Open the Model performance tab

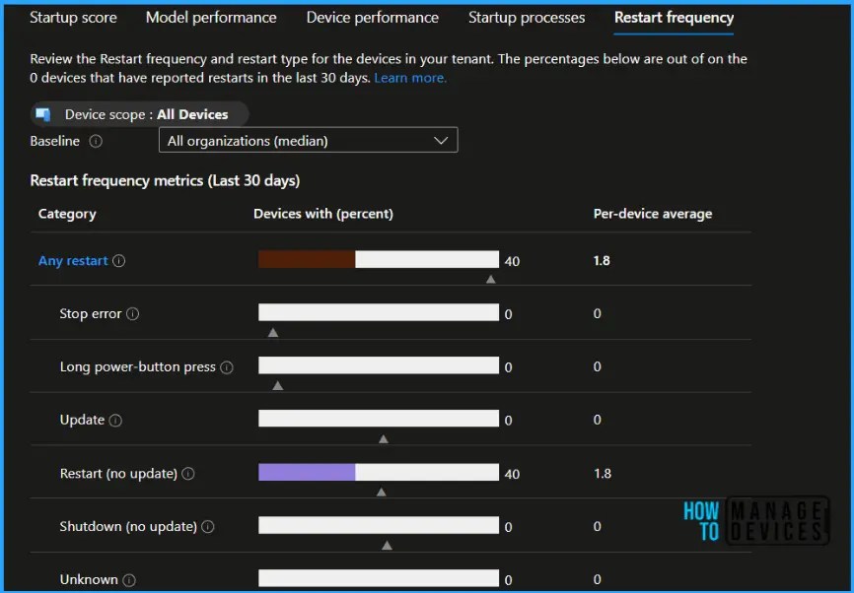pyautogui.click(x=210, y=17)
